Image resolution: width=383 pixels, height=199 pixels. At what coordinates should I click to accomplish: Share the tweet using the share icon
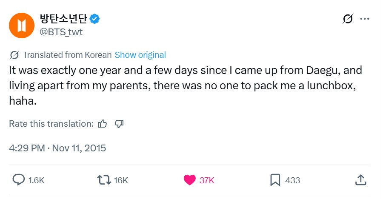click(360, 180)
